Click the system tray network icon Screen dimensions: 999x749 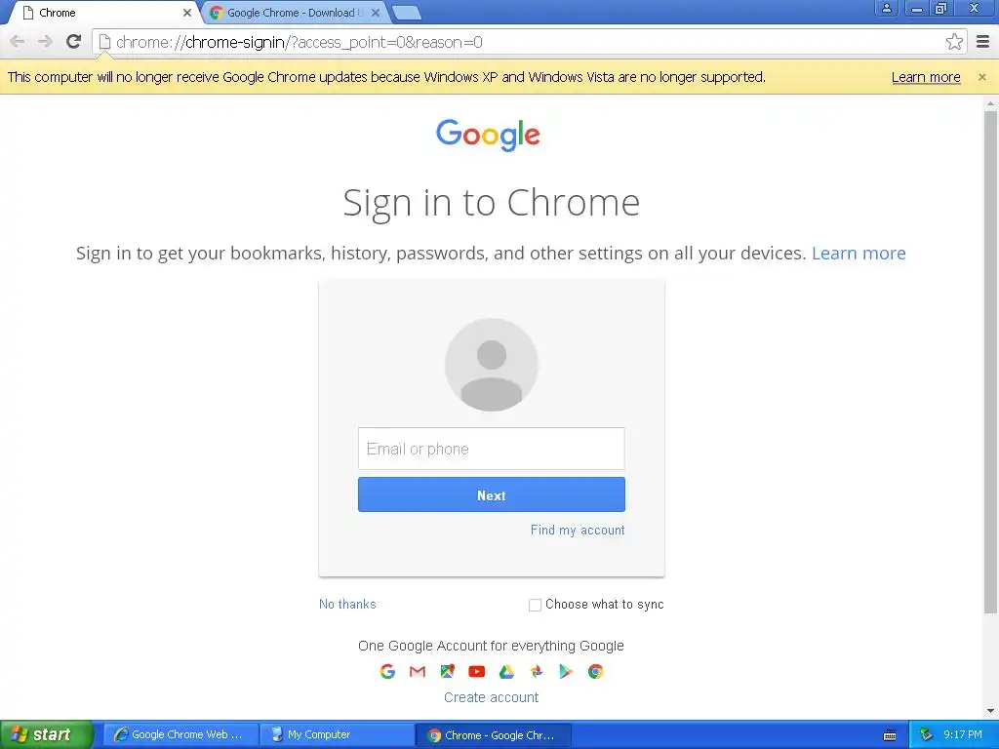coord(926,735)
